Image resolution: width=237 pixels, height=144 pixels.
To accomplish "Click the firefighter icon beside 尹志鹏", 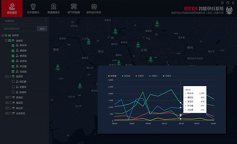I will coord(17,66).
